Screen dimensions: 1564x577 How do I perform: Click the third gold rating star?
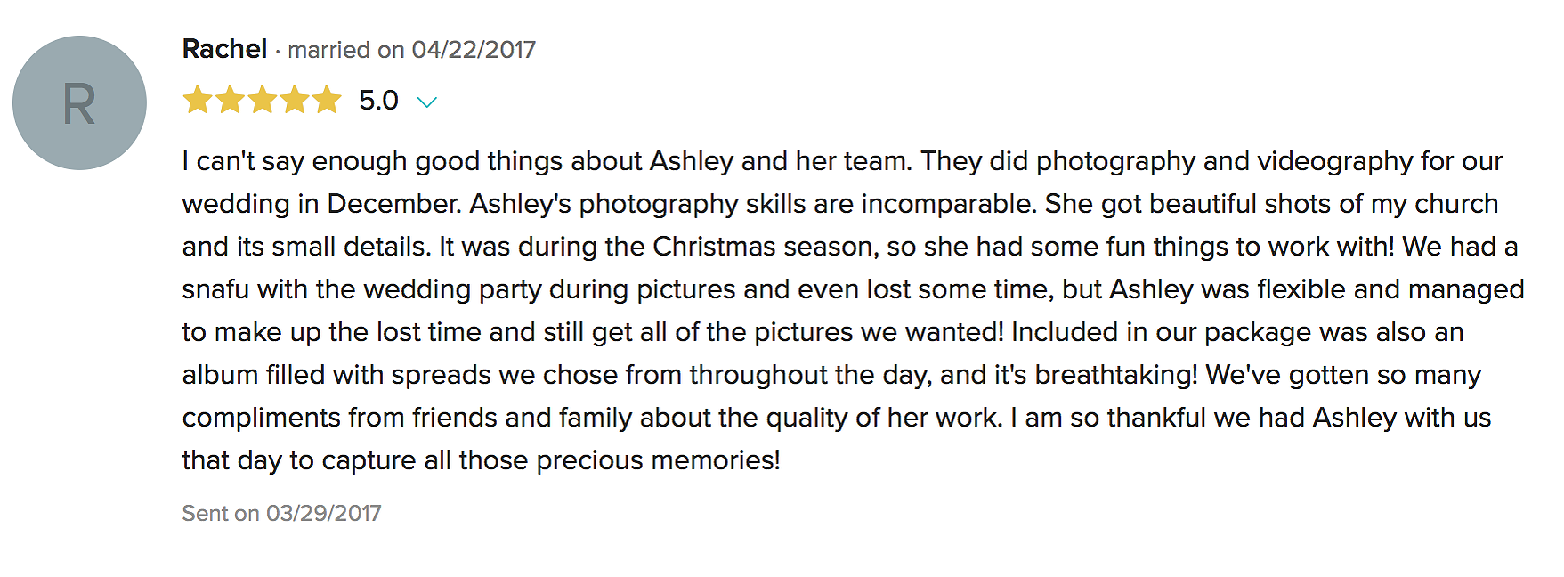pyautogui.click(x=262, y=100)
